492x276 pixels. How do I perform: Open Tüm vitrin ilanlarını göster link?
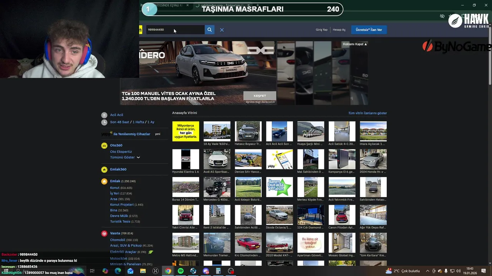367,113
